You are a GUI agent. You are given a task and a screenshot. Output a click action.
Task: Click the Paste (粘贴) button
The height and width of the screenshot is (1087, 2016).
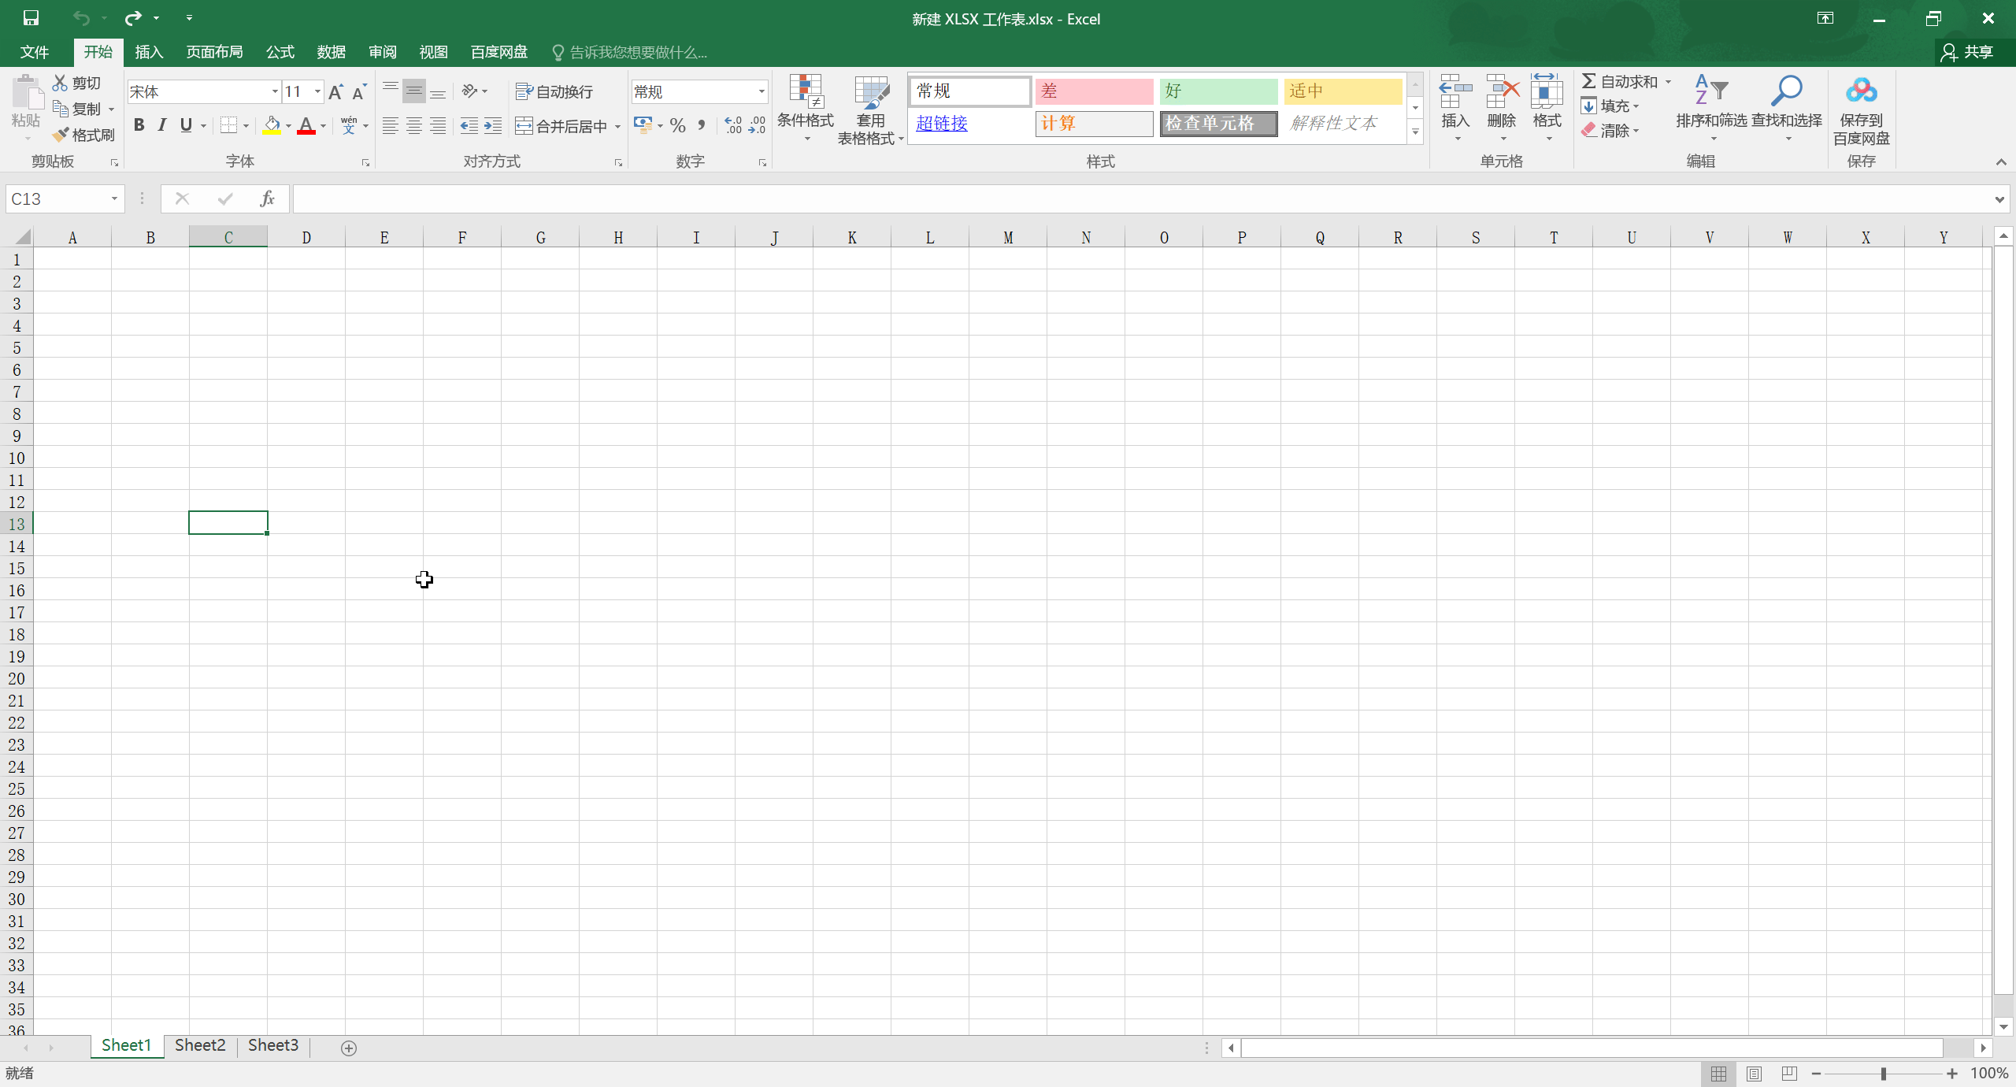tap(26, 109)
